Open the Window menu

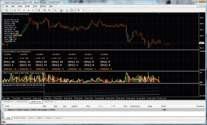[43, 6]
